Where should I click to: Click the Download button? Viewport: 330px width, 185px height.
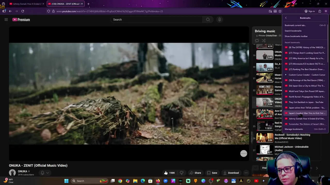point(231,173)
